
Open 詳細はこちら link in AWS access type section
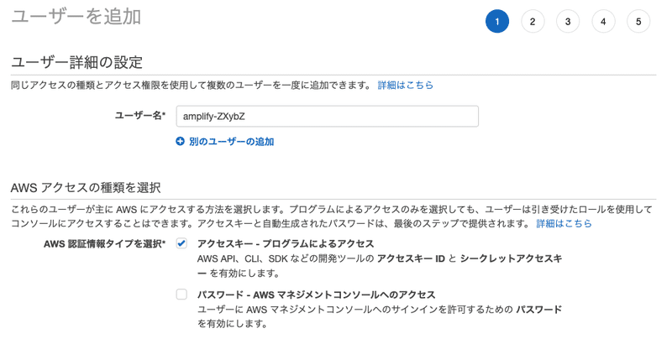[x=564, y=223]
